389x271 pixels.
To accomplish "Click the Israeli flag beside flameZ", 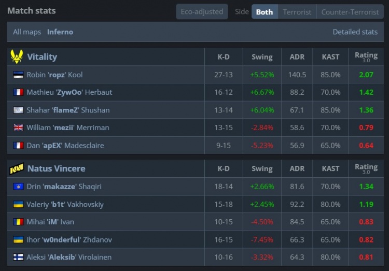I will pyautogui.click(x=18, y=110).
